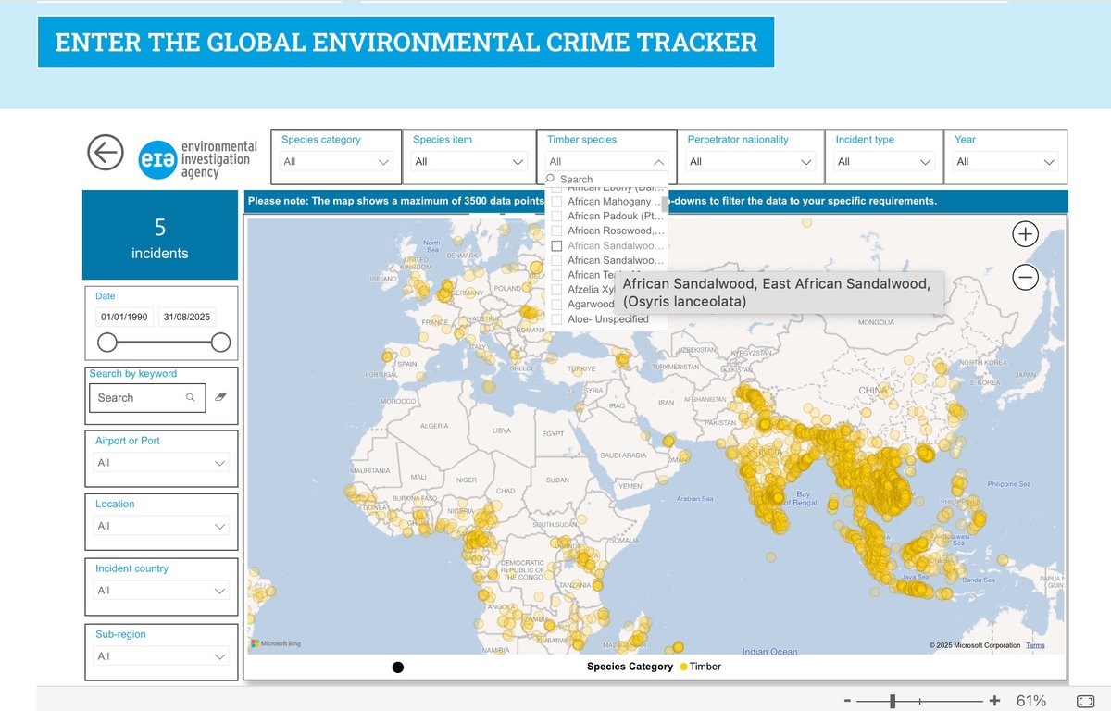Collapse the Timber species dropdown

[606, 161]
